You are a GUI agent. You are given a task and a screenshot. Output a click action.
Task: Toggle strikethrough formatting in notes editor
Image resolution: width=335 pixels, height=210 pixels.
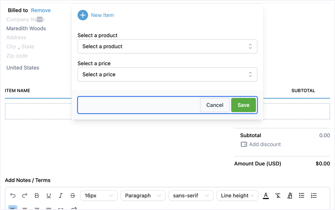pos(73,196)
